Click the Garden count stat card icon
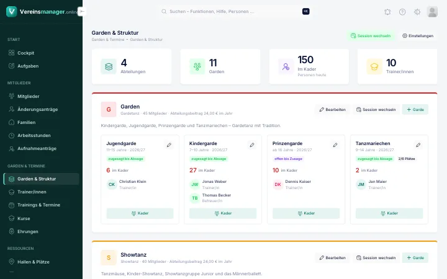The width and height of the screenshot is (447, 279). tap(197, 66)
